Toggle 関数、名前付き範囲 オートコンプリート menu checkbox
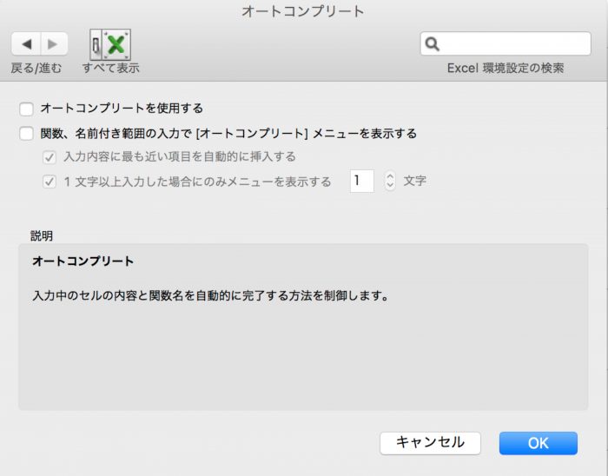The width and height of the screenshot is (608, 476). (26, 134)
